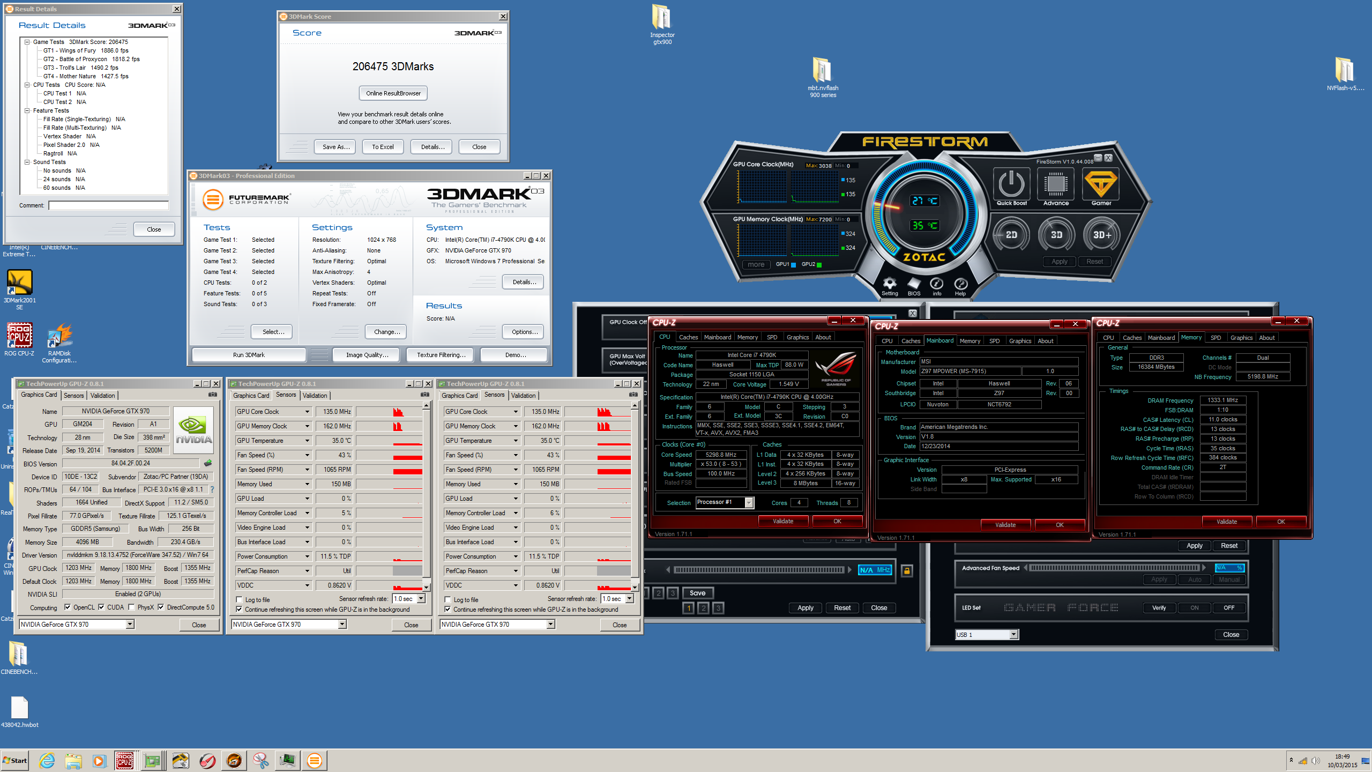The width and height of the screenshot is (1372, 772).
Task: Open the FireStorm info icon
Action: [x=937, y=283]
